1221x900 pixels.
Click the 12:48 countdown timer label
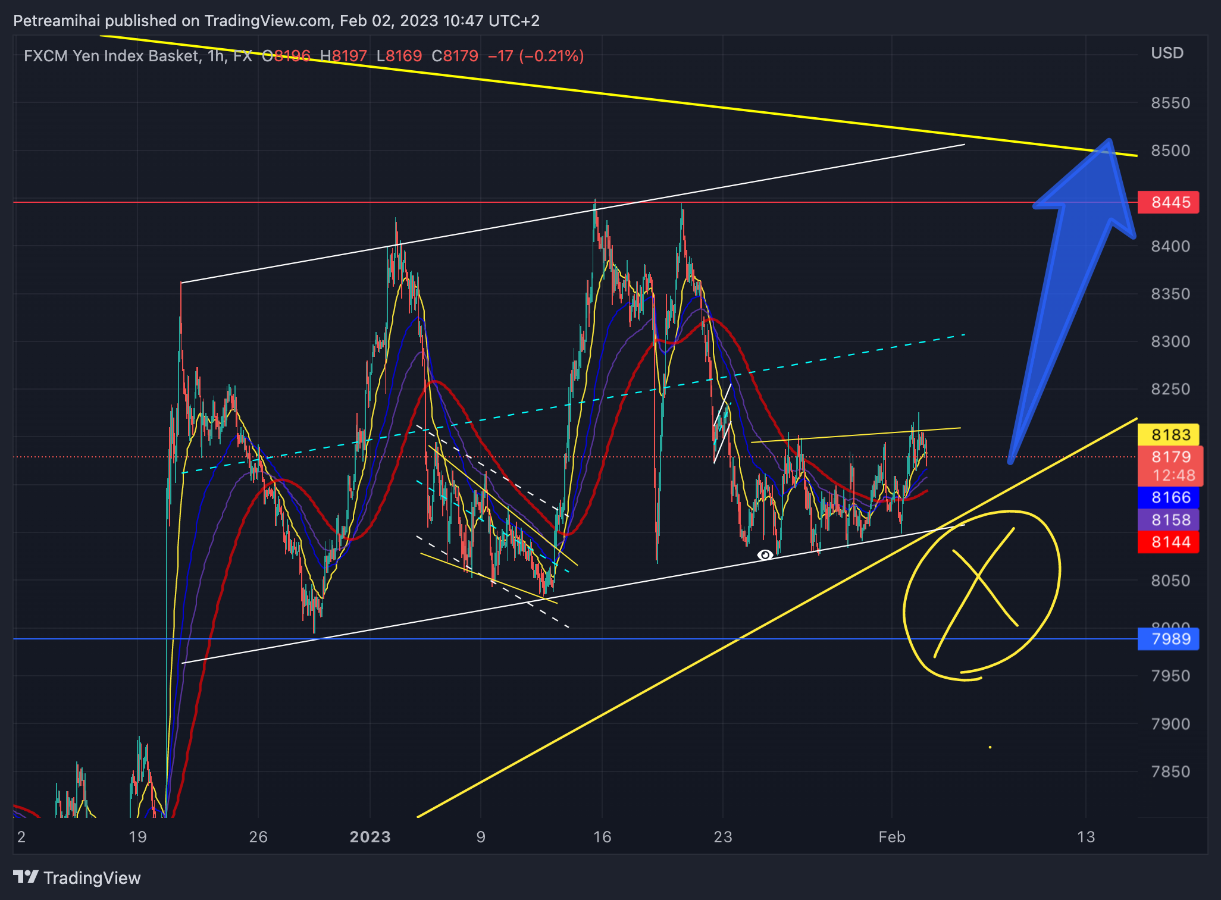click(x=1173, y=475)
